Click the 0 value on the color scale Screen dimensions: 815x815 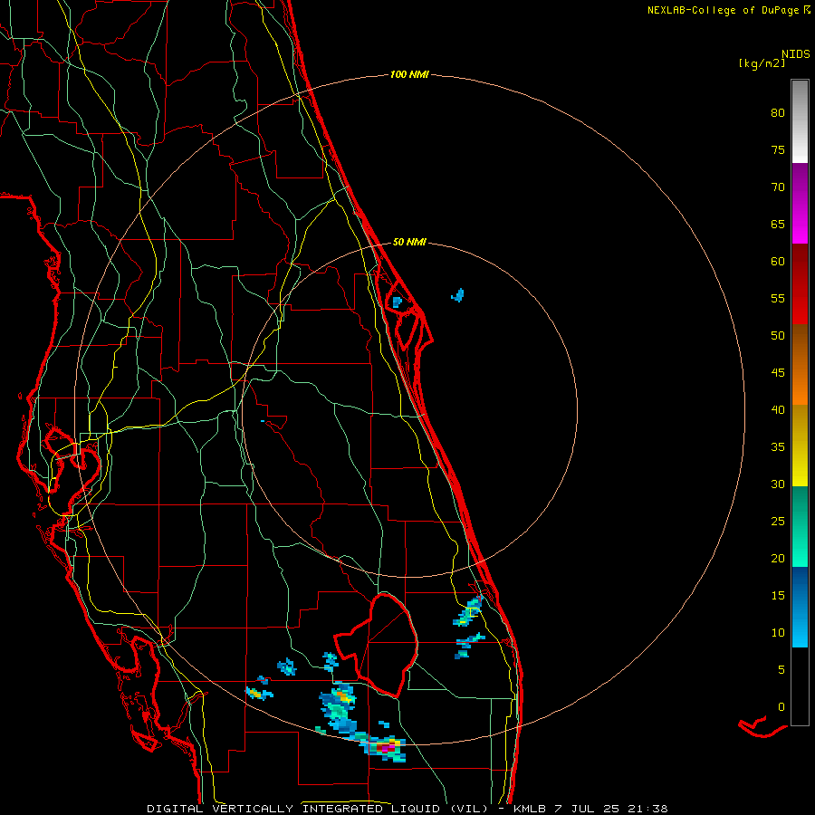coord(781,707)
